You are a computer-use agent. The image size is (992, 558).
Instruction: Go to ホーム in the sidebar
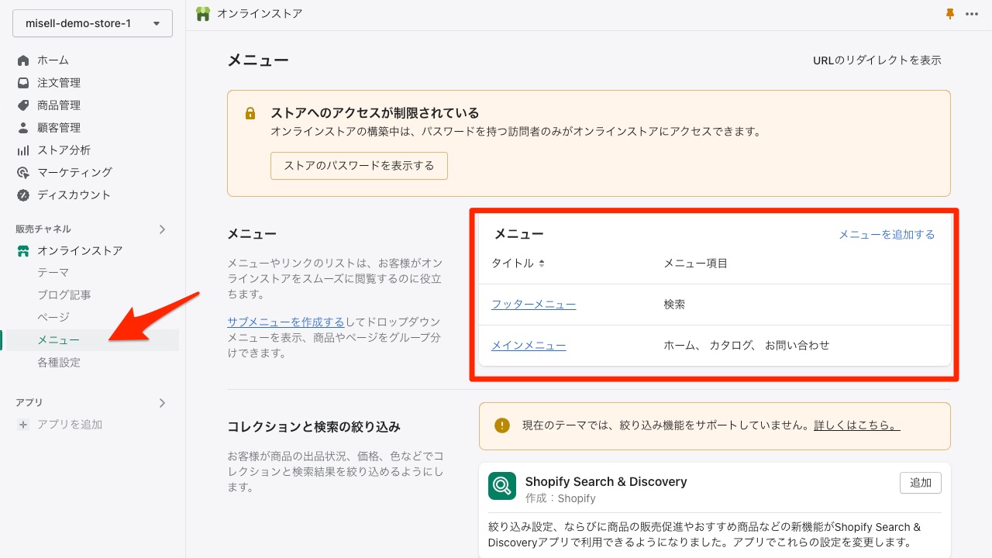pos(53,60)
